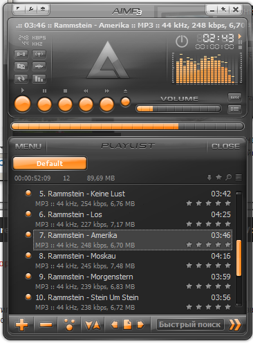Click the spectrum visualization display
253x343 pixels.
[207, 68]
